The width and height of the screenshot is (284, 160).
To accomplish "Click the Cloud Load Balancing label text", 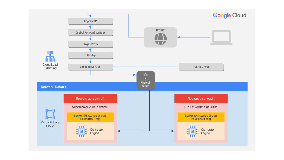I will click(x=50, y=66).
